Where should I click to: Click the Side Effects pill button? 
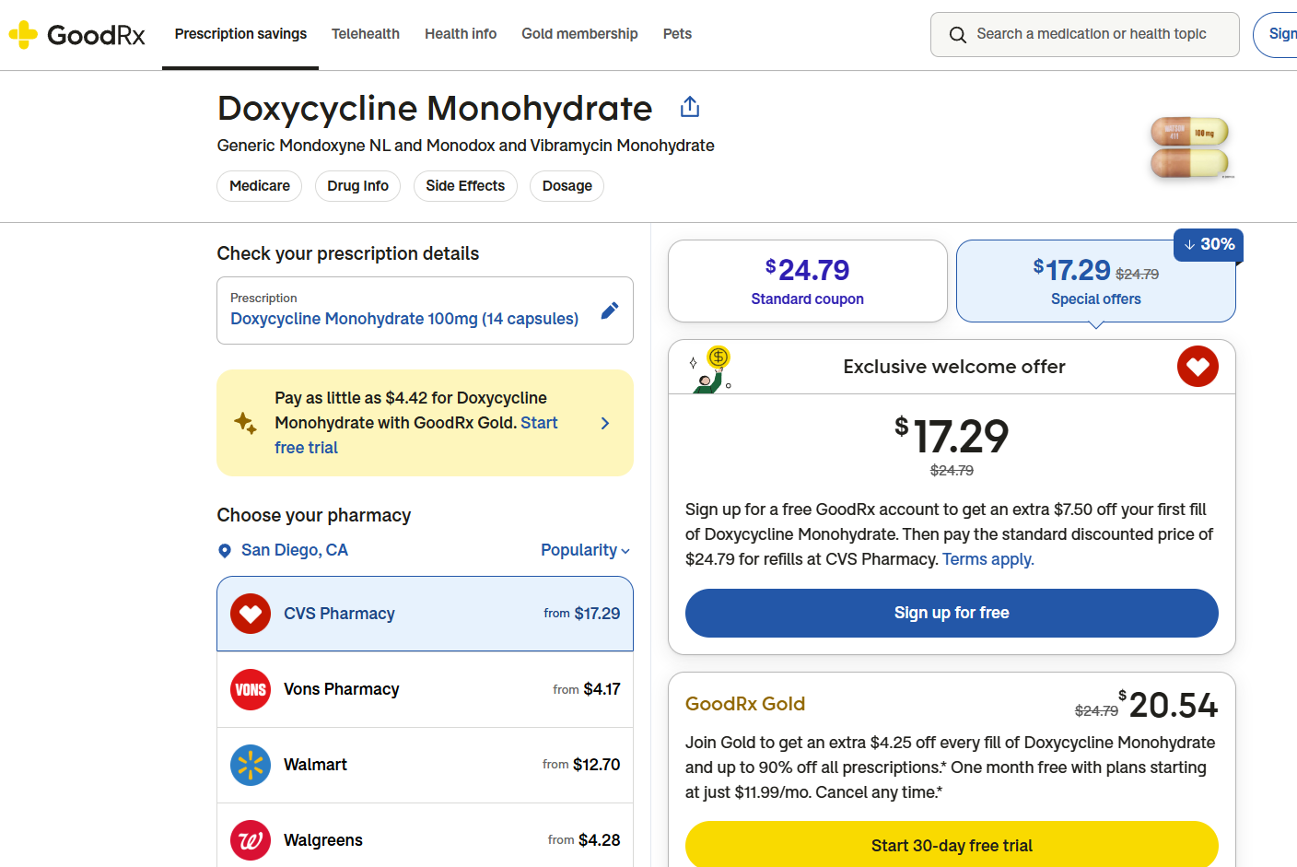[465, 186]
